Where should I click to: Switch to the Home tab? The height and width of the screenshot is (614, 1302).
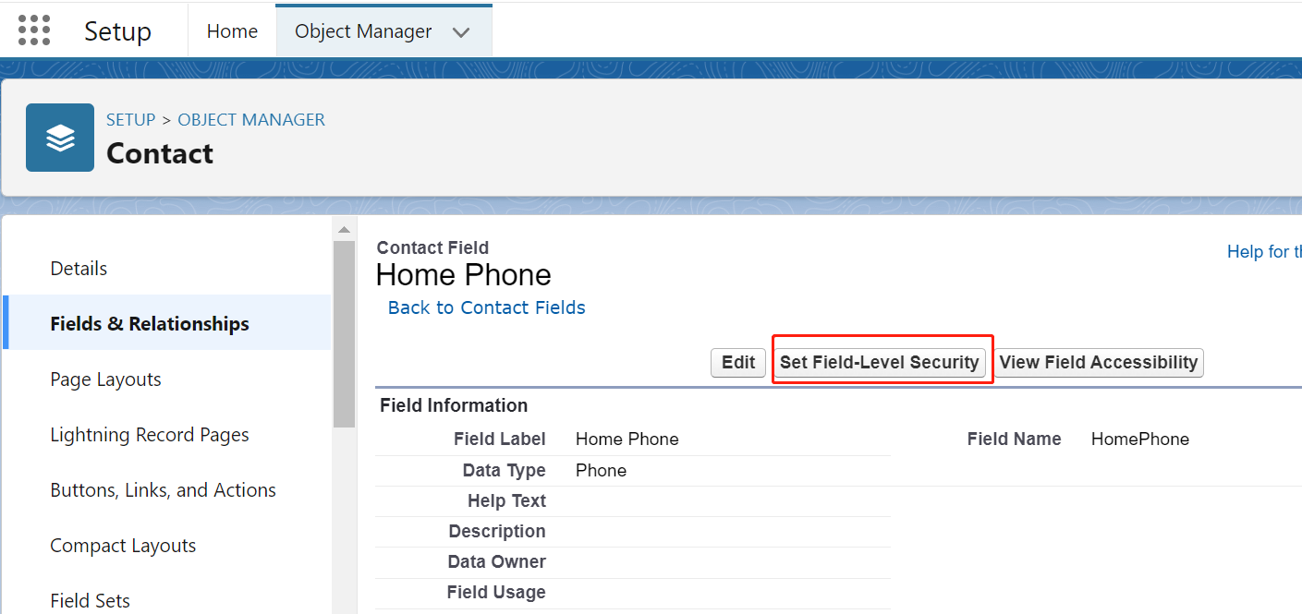tap(232, 31)
